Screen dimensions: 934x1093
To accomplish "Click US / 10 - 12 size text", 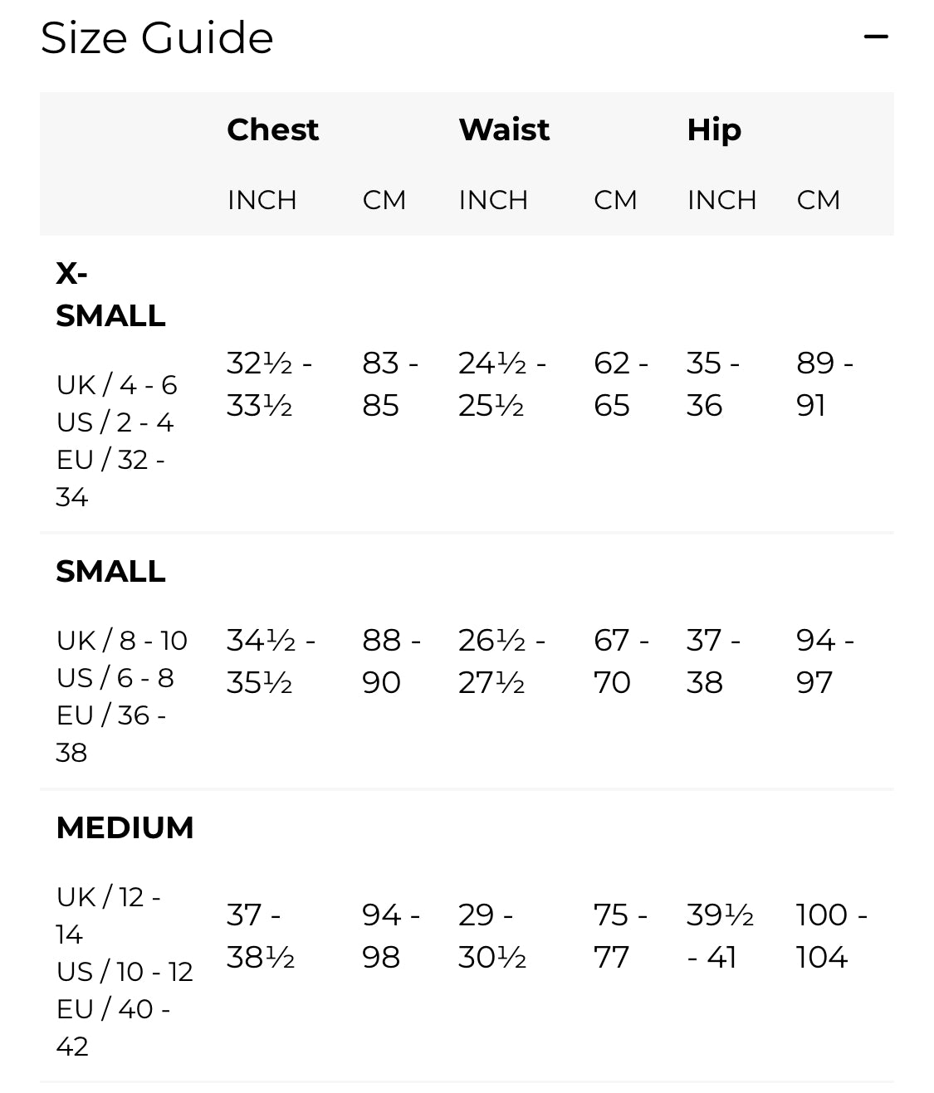I will pyautogui.click(x=125, y=971).
